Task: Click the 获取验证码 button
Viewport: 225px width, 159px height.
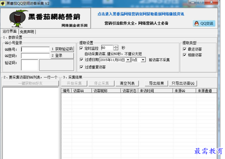Action: click(x=62, y=49)
